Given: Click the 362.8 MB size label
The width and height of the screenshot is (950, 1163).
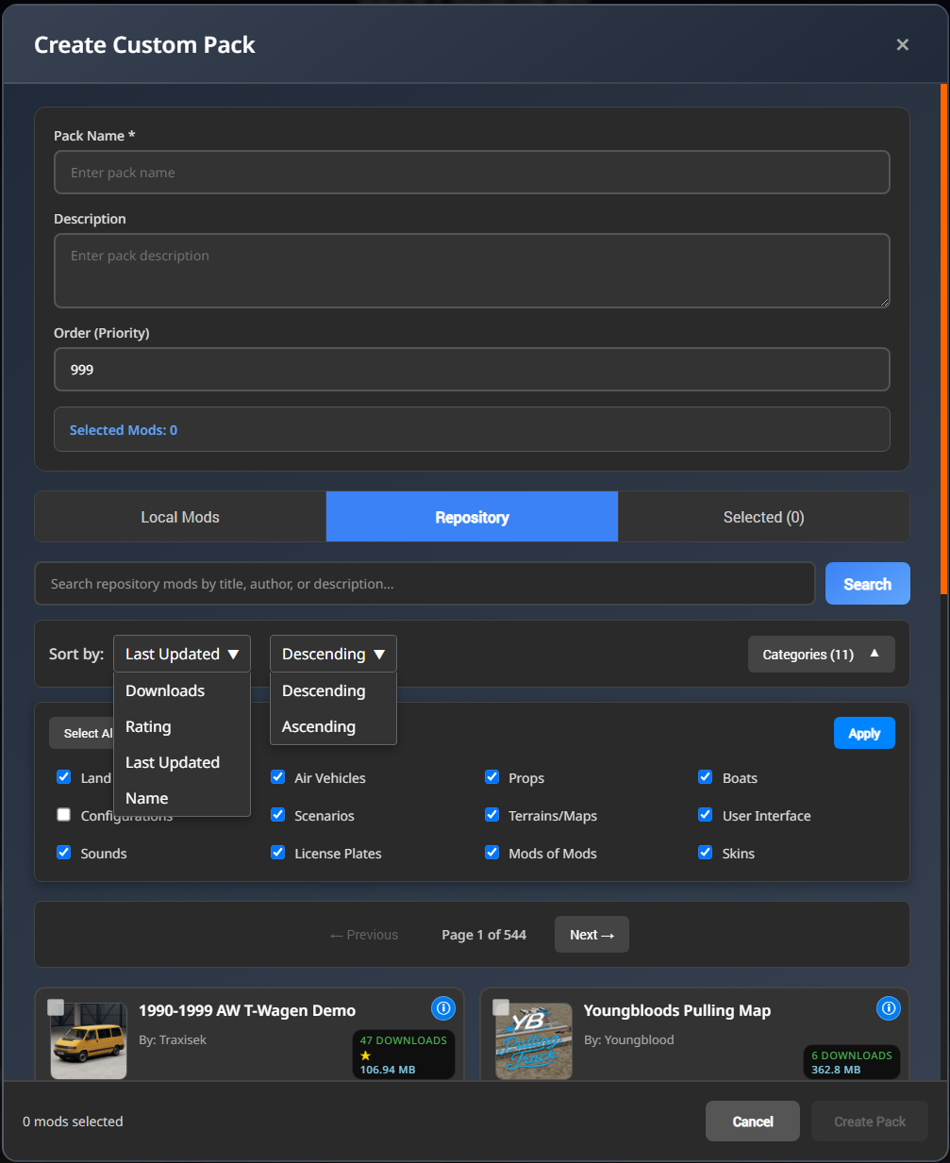Looking at the screenshot, I should (x=836, y=1070).
